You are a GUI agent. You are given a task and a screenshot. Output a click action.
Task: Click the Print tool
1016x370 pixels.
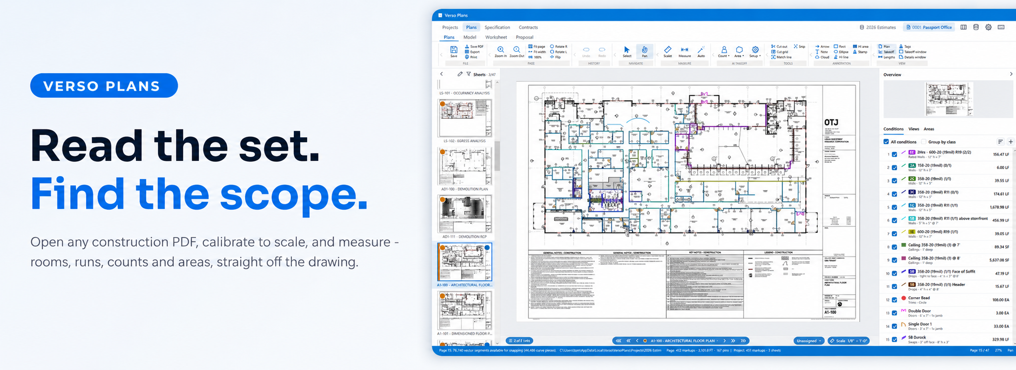tap(471, 57)
